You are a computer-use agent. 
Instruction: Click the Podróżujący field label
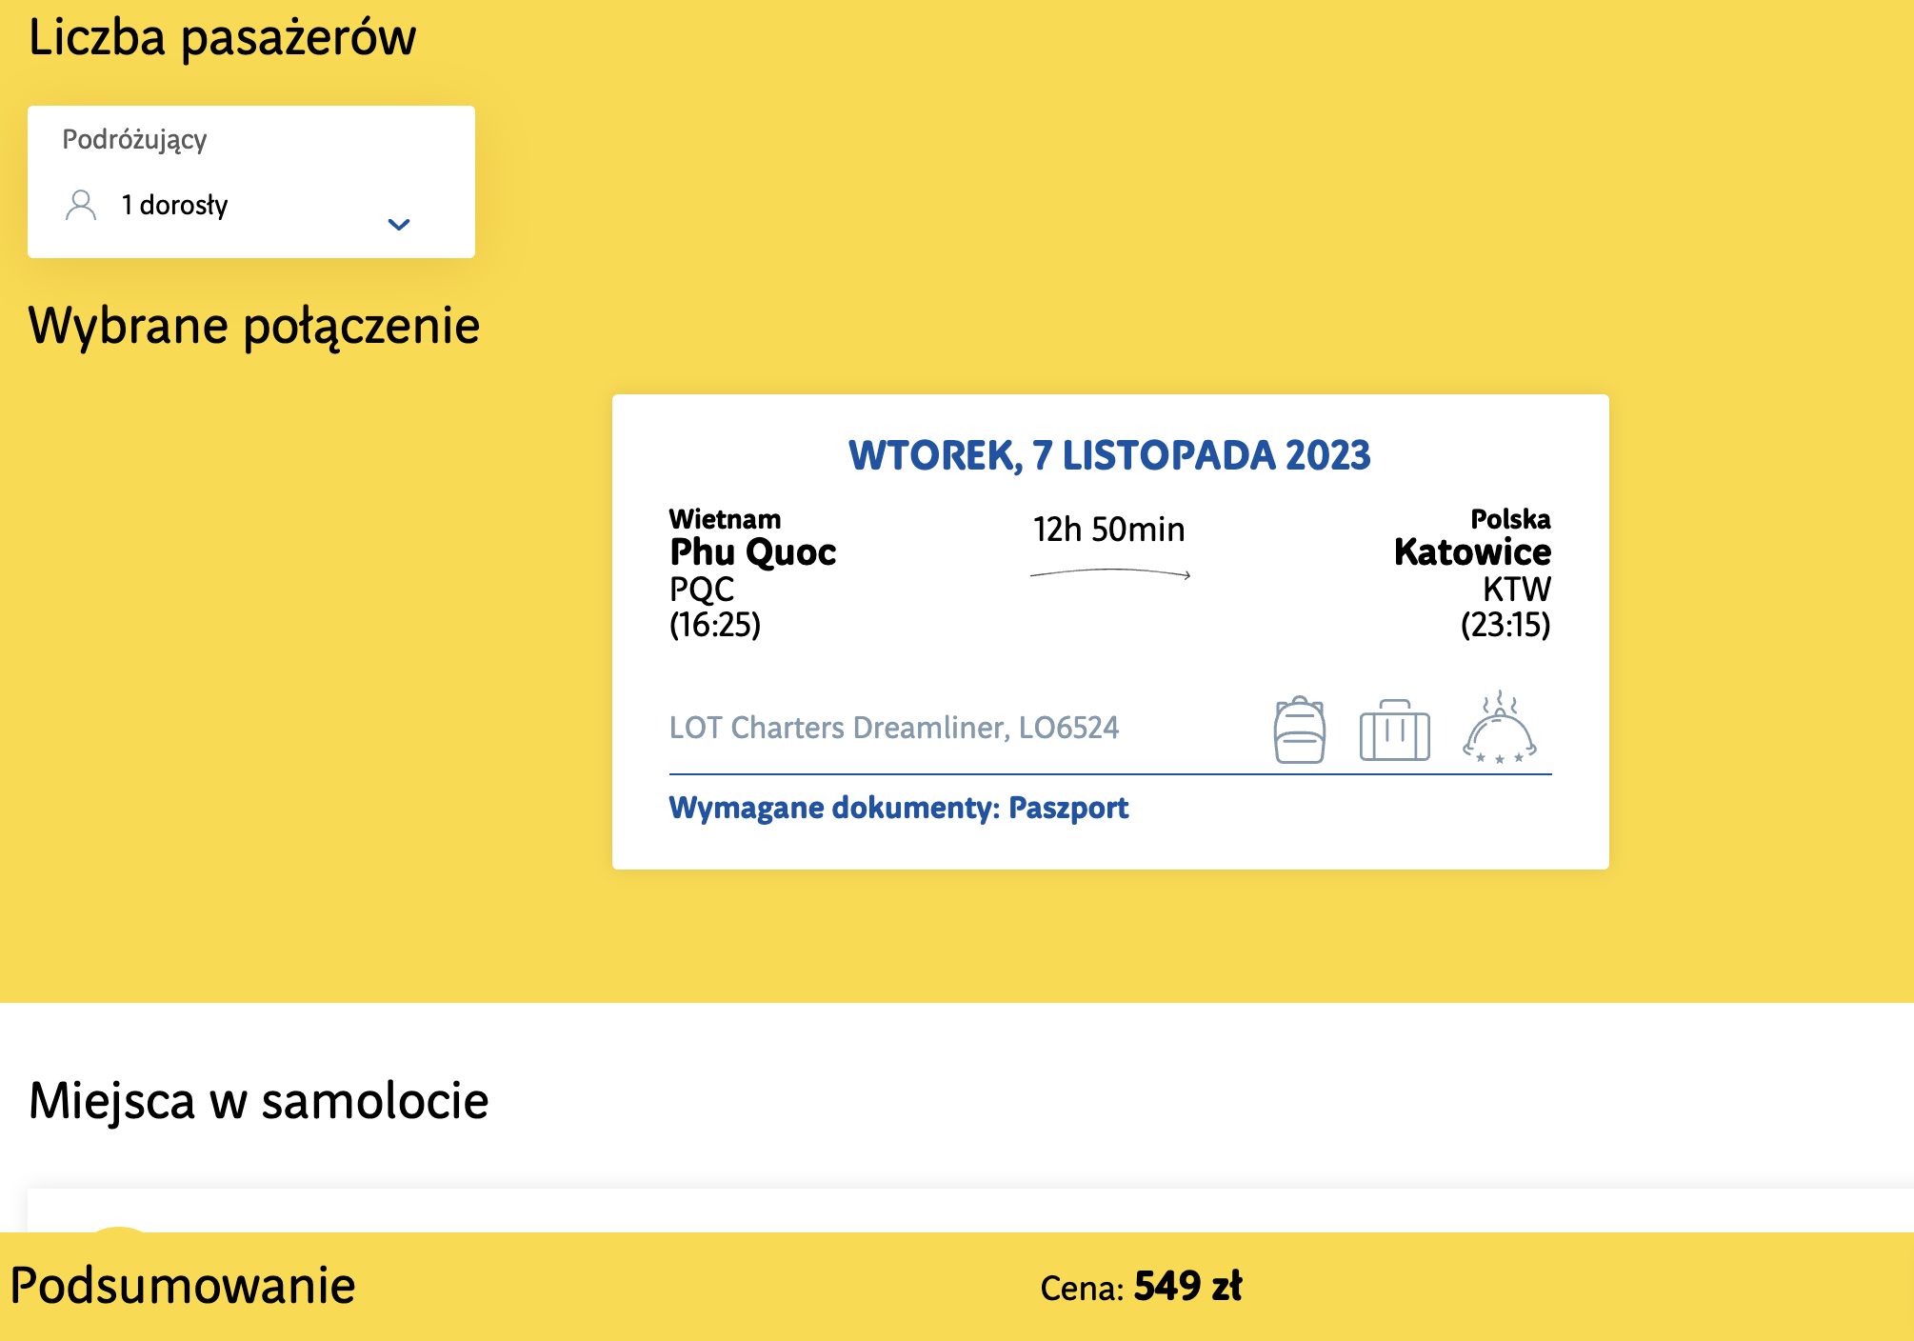coord(134,139)
